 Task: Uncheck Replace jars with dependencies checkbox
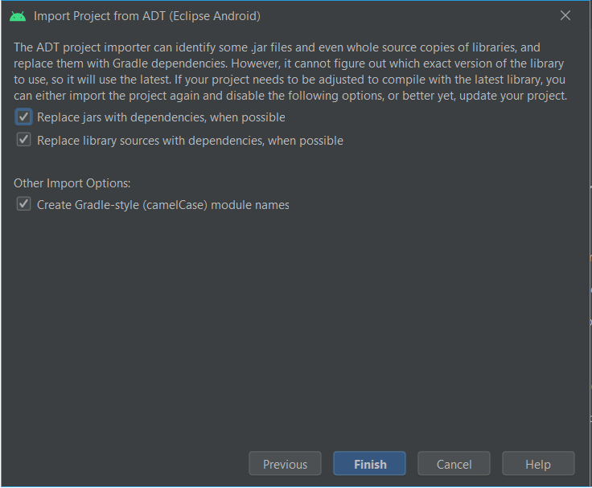click(23, 117)
